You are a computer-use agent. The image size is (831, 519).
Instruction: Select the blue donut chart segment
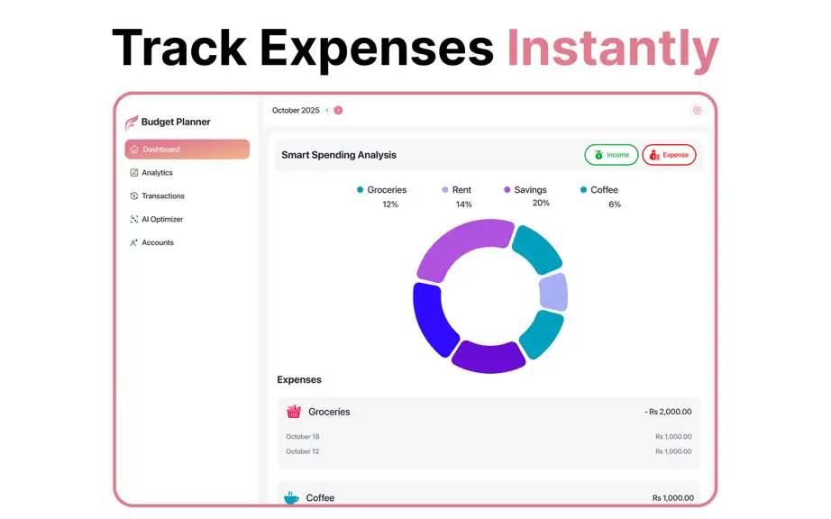click(x=434, y=319)
